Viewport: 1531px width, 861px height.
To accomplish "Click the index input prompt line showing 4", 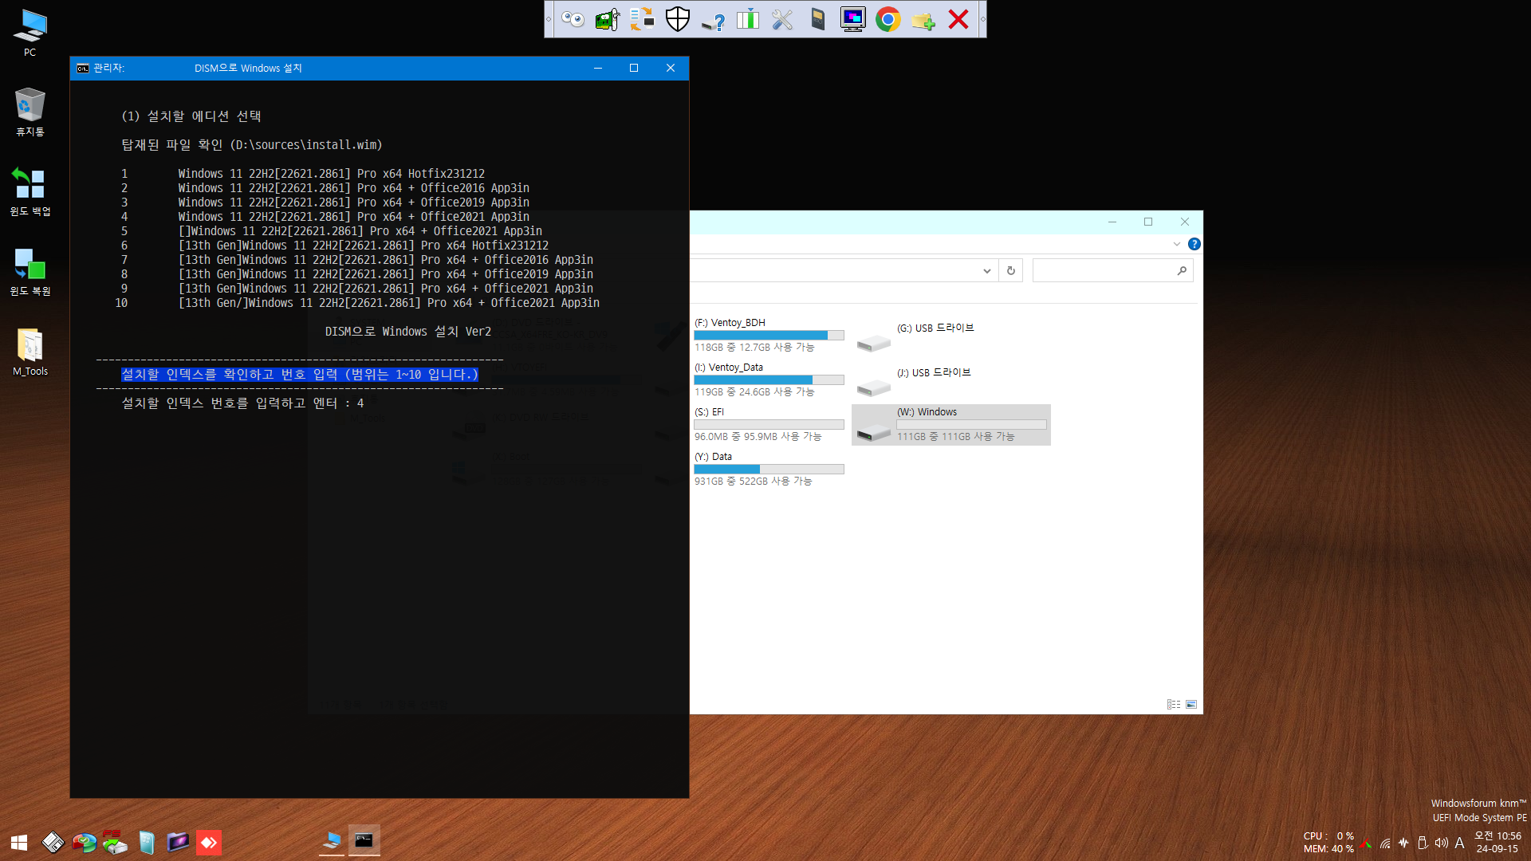I will tap(242, 403).
